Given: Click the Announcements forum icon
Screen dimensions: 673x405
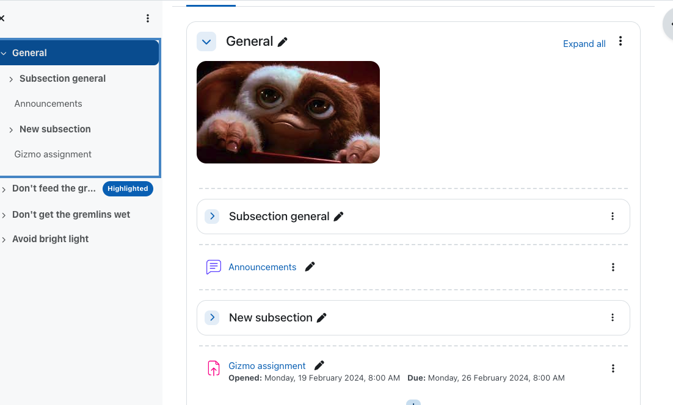Looking at the screenshot, I should pos(213,267).
